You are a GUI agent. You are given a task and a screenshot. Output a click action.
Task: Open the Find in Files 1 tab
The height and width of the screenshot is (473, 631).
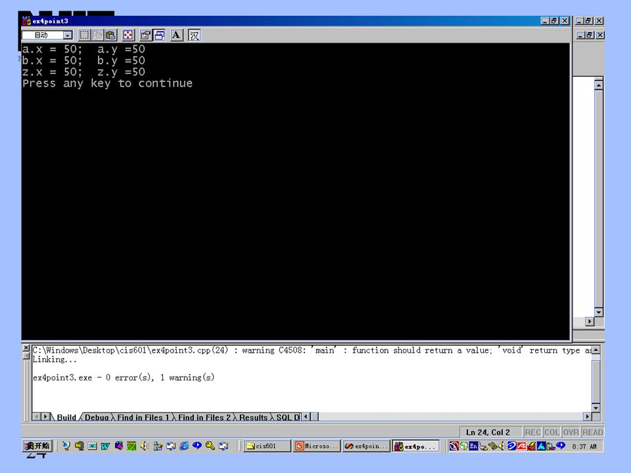click(143, 417)
